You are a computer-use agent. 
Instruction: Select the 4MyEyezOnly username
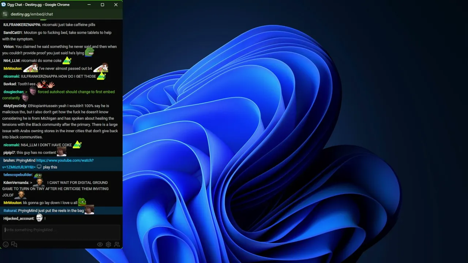click(15, 106)
